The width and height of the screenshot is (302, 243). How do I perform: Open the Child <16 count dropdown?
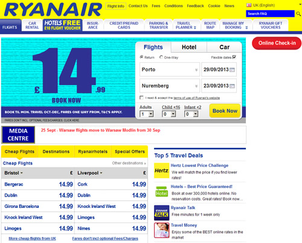pos(169,114)
